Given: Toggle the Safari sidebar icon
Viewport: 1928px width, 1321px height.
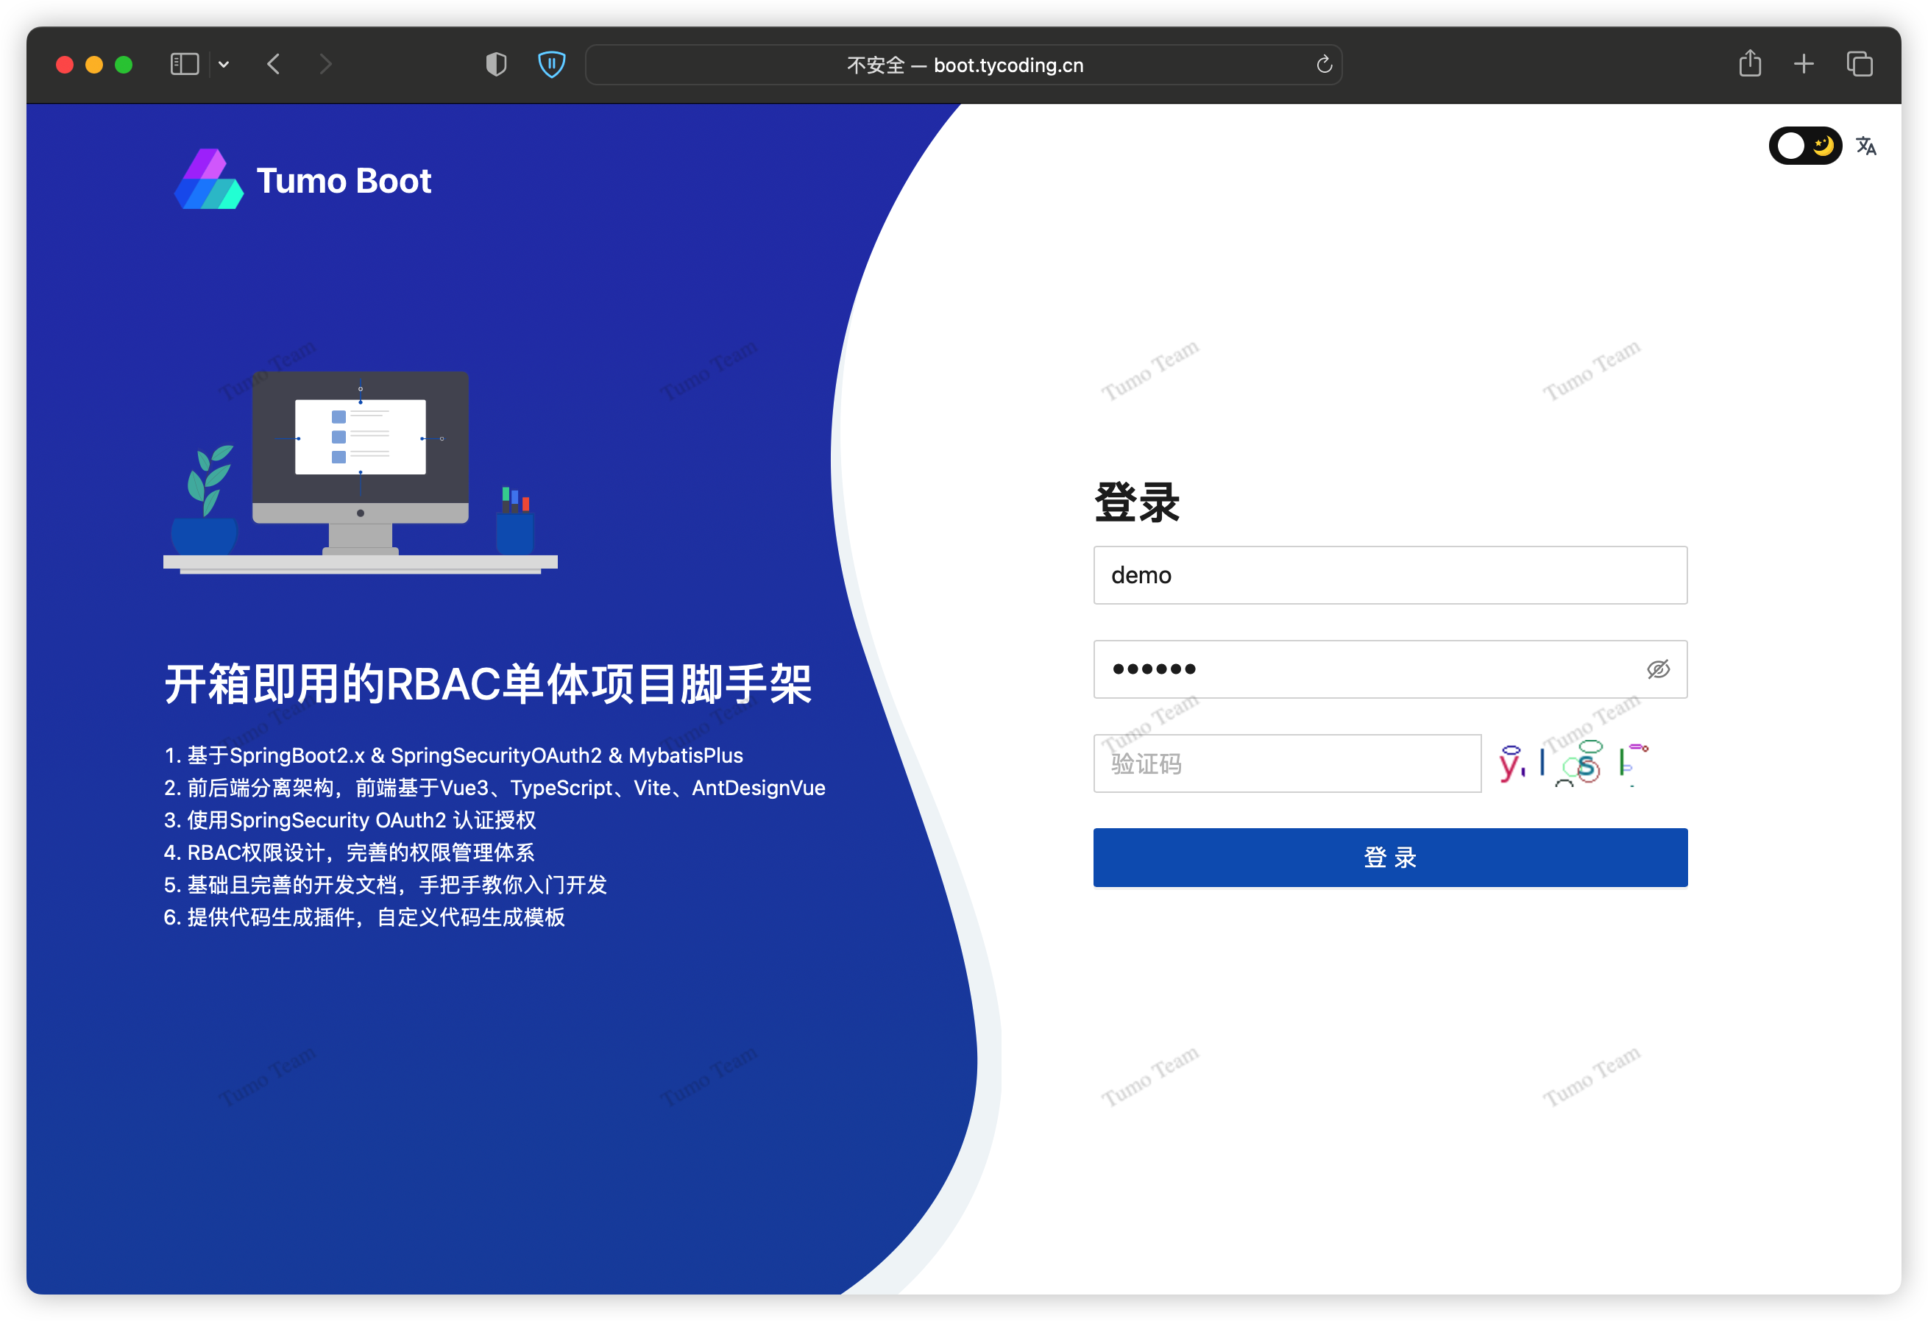Looking at the screenshot, I should (x=184, y=64).
